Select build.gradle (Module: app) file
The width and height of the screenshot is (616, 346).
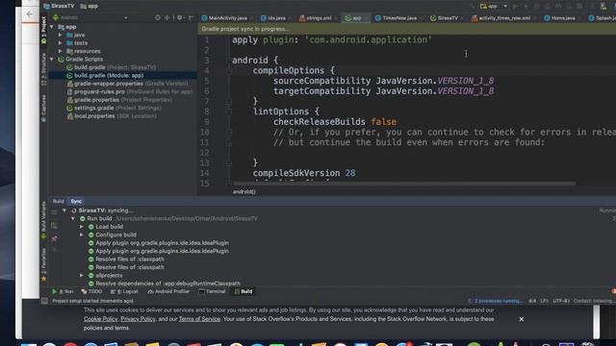(105, 76)
